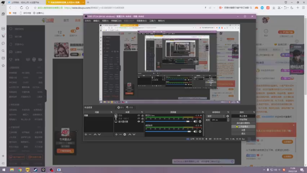The height and width of the screenshot is (173, 307).
Task: Open the scissors screenshot tool in browser toolbar
Action: point(279,8)
